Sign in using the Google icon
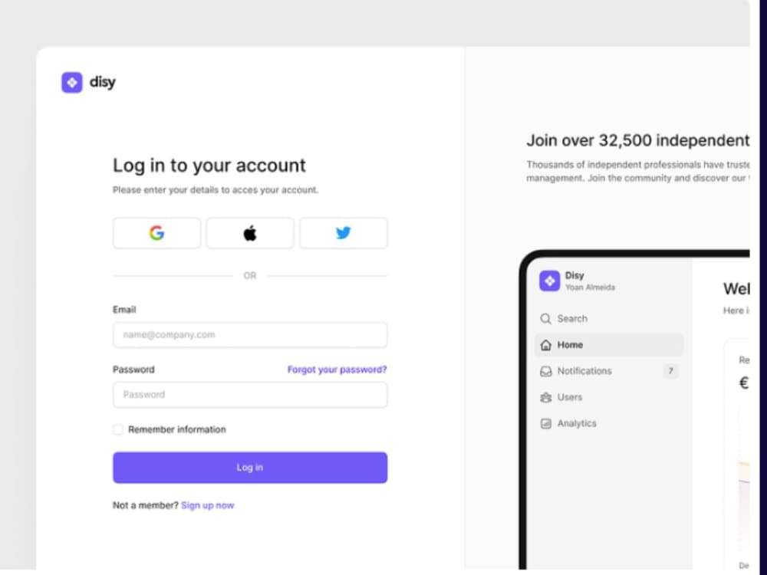The width and height of the screenshot is (767, 575). coord(156,232)
